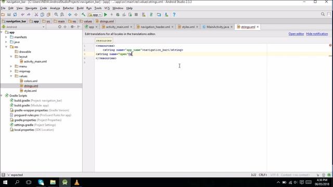Click the red error stripe indicator
333x187 pixels.
tap(330, 45)
